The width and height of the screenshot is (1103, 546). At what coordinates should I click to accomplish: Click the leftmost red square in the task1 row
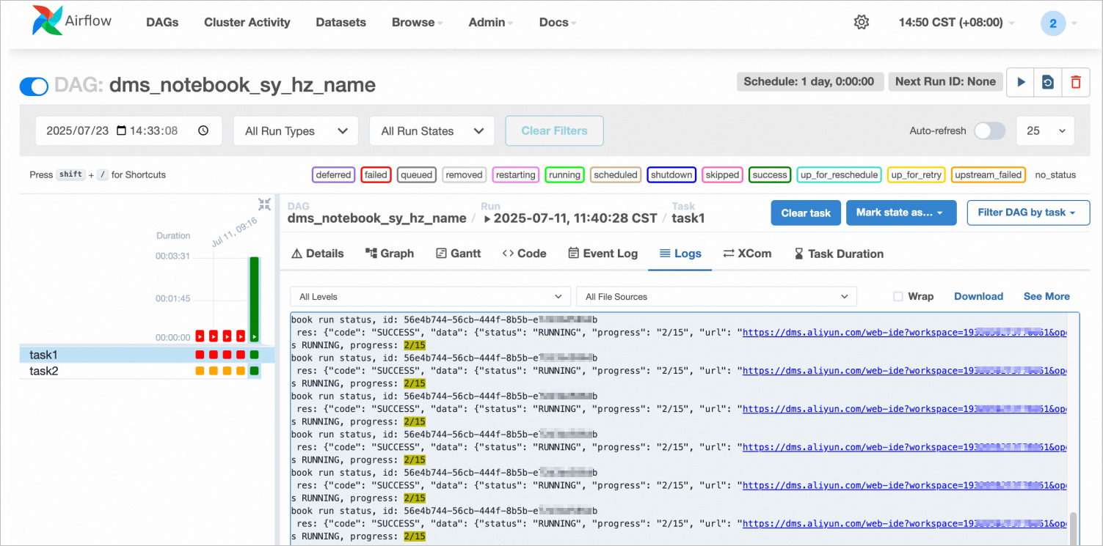pyautogui.click(x=200, y=355)
